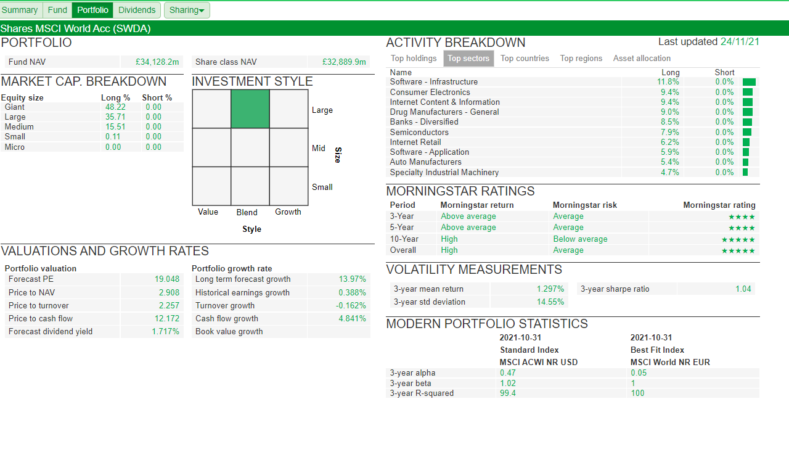789x465 pixels.
Task: Click the Last updated date 24/11/21
Action: coord(740,42)
